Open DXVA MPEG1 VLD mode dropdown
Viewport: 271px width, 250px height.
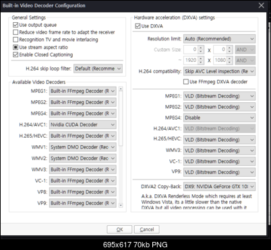point(219,96)
